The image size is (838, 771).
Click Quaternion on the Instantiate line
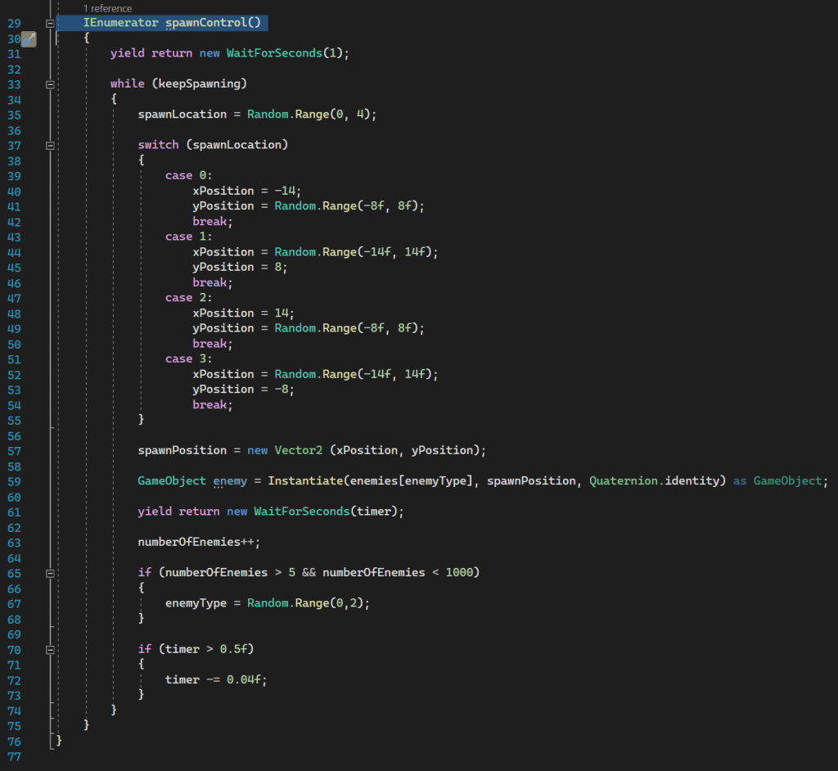pos(624,481)
